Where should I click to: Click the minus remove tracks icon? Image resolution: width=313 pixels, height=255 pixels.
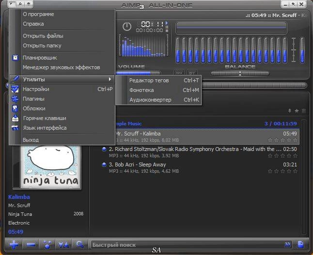[31, 244]
